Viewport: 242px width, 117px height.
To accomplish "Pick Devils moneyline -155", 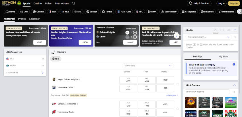I will [165, 112].
